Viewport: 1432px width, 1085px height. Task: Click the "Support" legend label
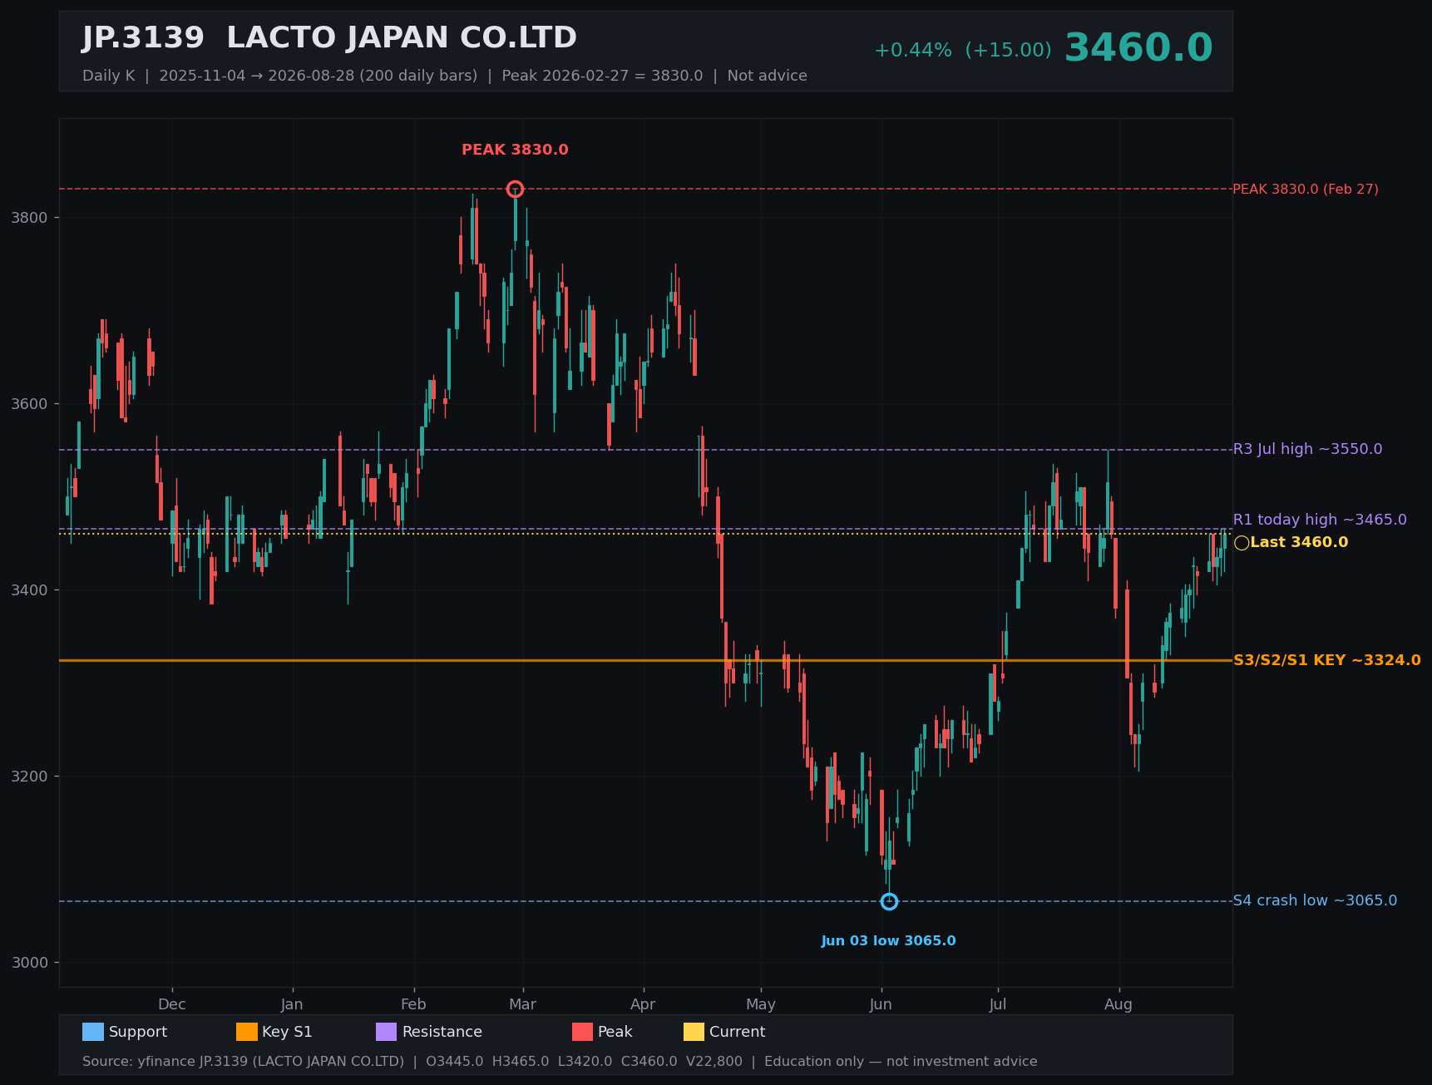click(138, 1032)
